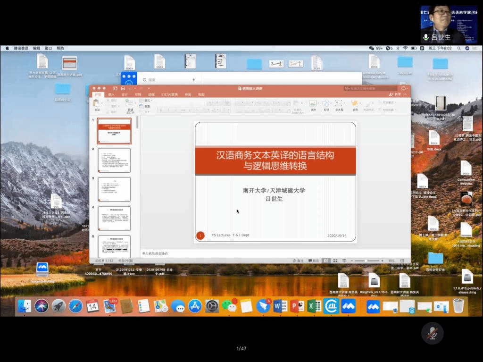Screen dimensions: 483x362
Task: Open WeChat from the Dock
Action: pos(229,306)
